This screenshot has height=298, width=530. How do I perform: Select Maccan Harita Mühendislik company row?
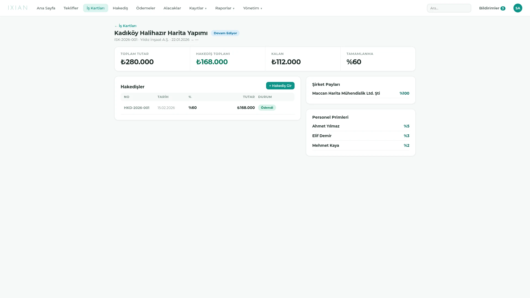pos(361,93)
